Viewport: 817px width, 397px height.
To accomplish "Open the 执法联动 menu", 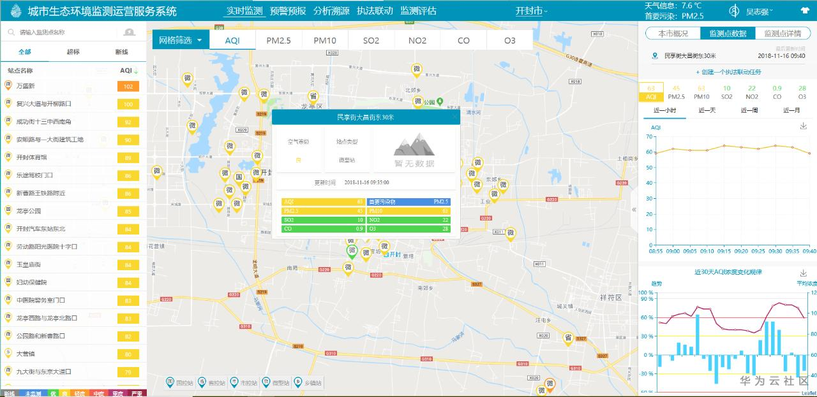I will [x=375, y=11].
